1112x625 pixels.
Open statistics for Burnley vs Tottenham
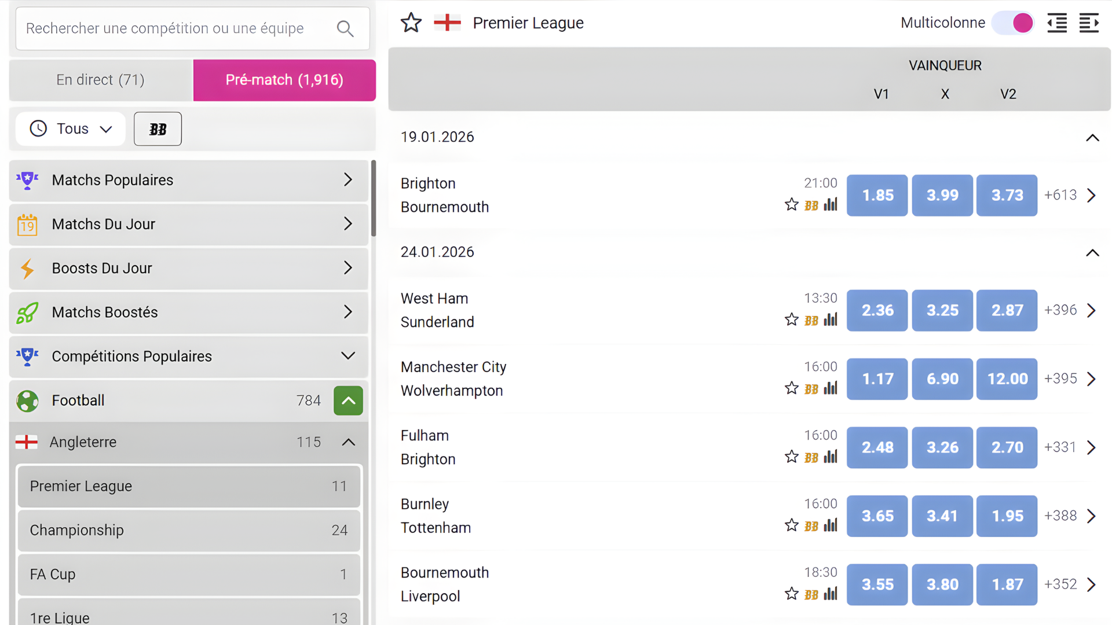click(831, 525)
